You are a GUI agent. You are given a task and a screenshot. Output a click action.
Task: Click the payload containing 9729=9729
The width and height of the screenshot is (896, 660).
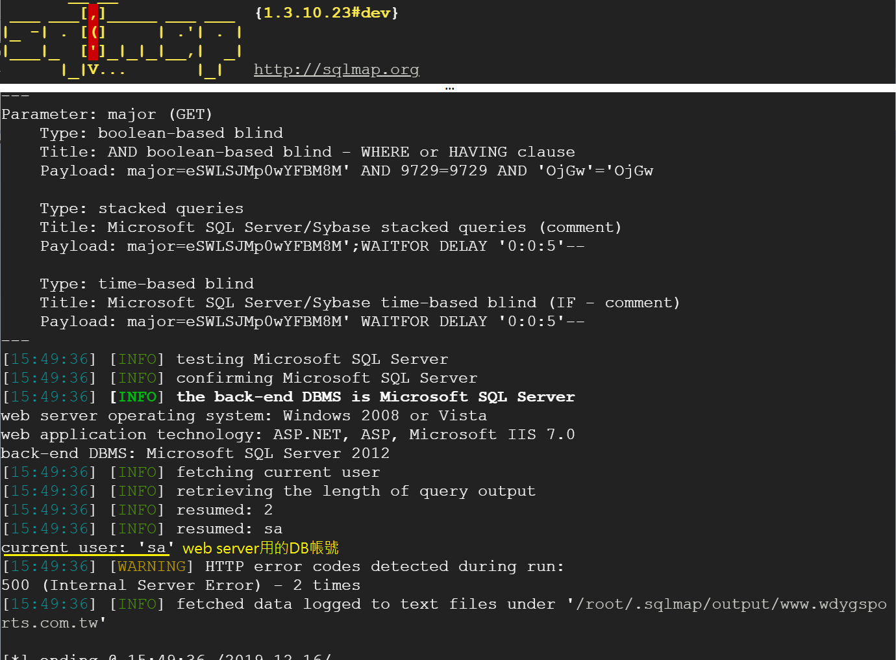click(x=347, y=171)
